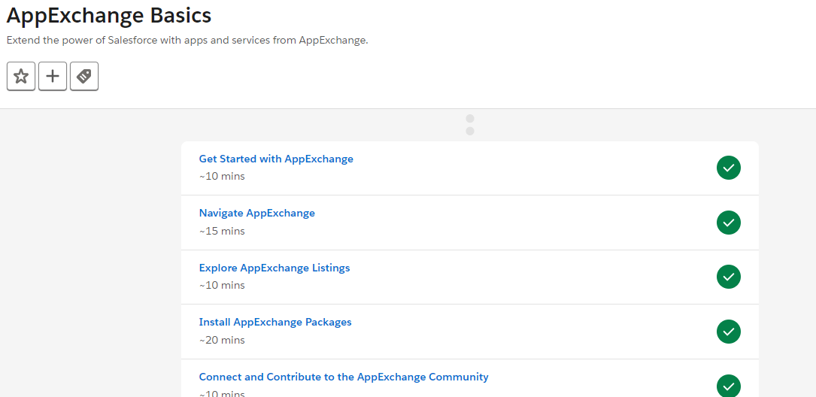Open the Navigate AppExchange unit

(x=257, y=213)
